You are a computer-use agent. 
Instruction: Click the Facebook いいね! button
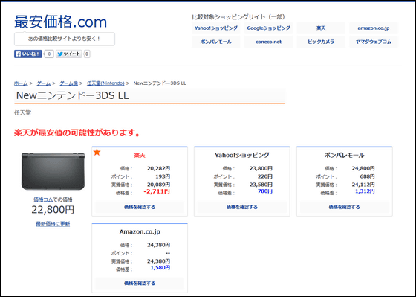coord(28,54)
